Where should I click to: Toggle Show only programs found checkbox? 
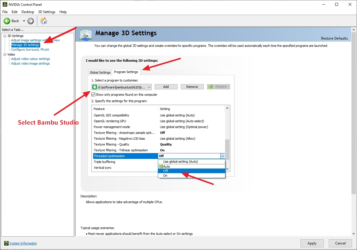pyautogui.click(x=93, y=95)
